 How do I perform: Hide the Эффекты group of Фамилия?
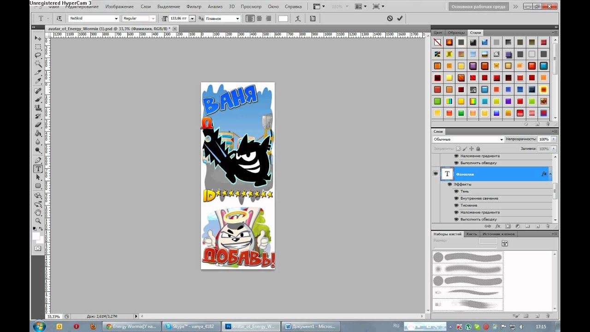pos(449,184)
